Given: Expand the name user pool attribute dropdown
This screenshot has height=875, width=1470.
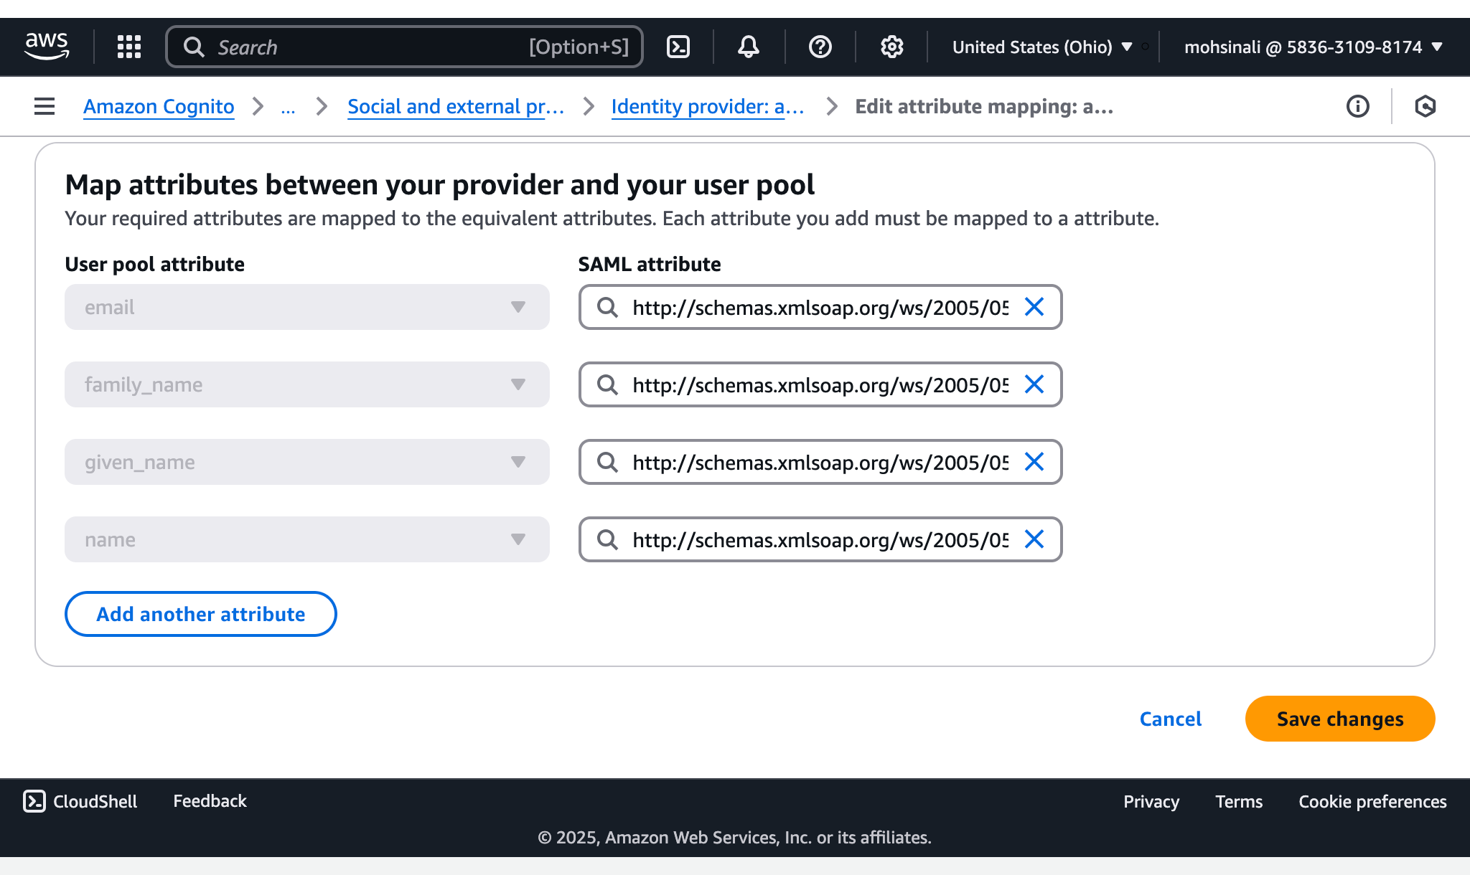Looking at the screenshot, I should (x=518, y=539).
